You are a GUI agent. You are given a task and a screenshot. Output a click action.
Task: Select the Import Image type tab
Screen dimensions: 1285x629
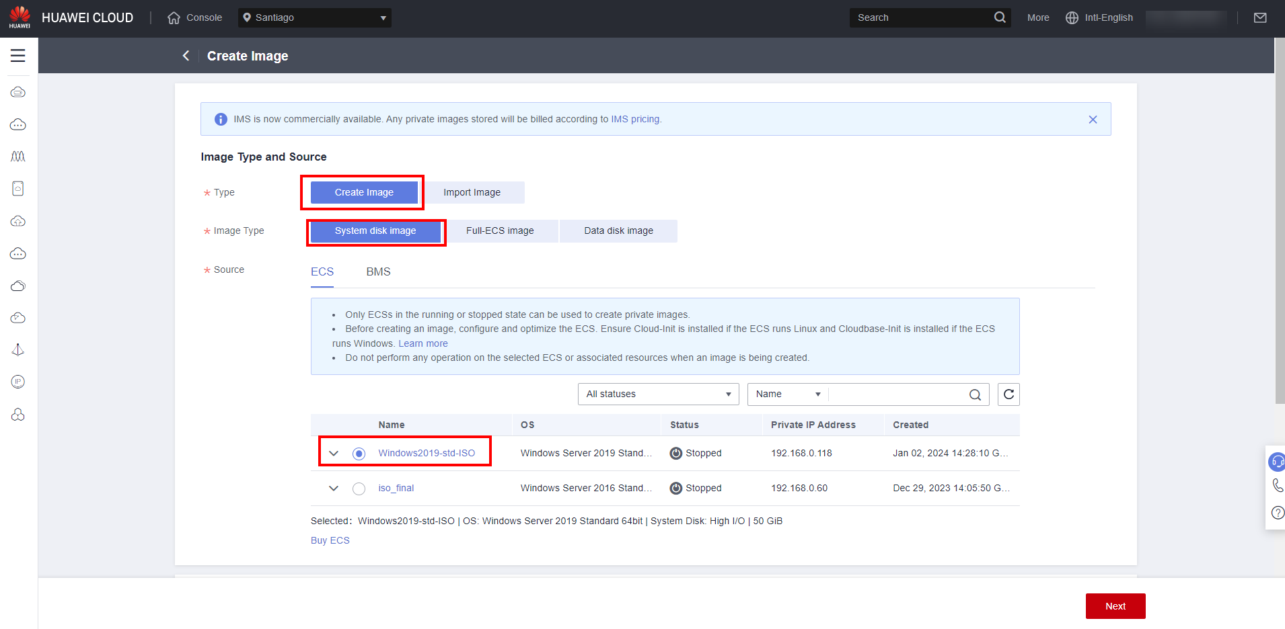tap(472, 192)
